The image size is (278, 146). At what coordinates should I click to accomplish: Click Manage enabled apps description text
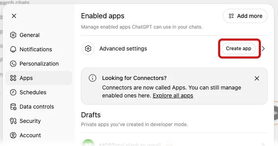pos(142,27)
